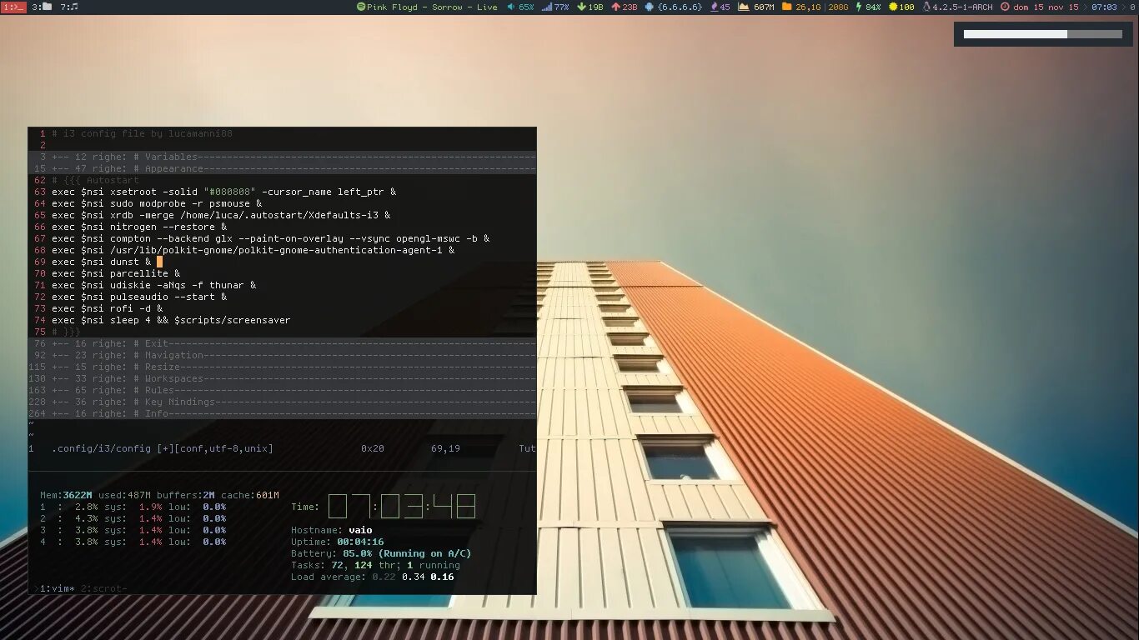The width and height of the screenshot is (1139, 640).
Task: Switch to workspace 3 files
Action: click(x=42, y=7)
